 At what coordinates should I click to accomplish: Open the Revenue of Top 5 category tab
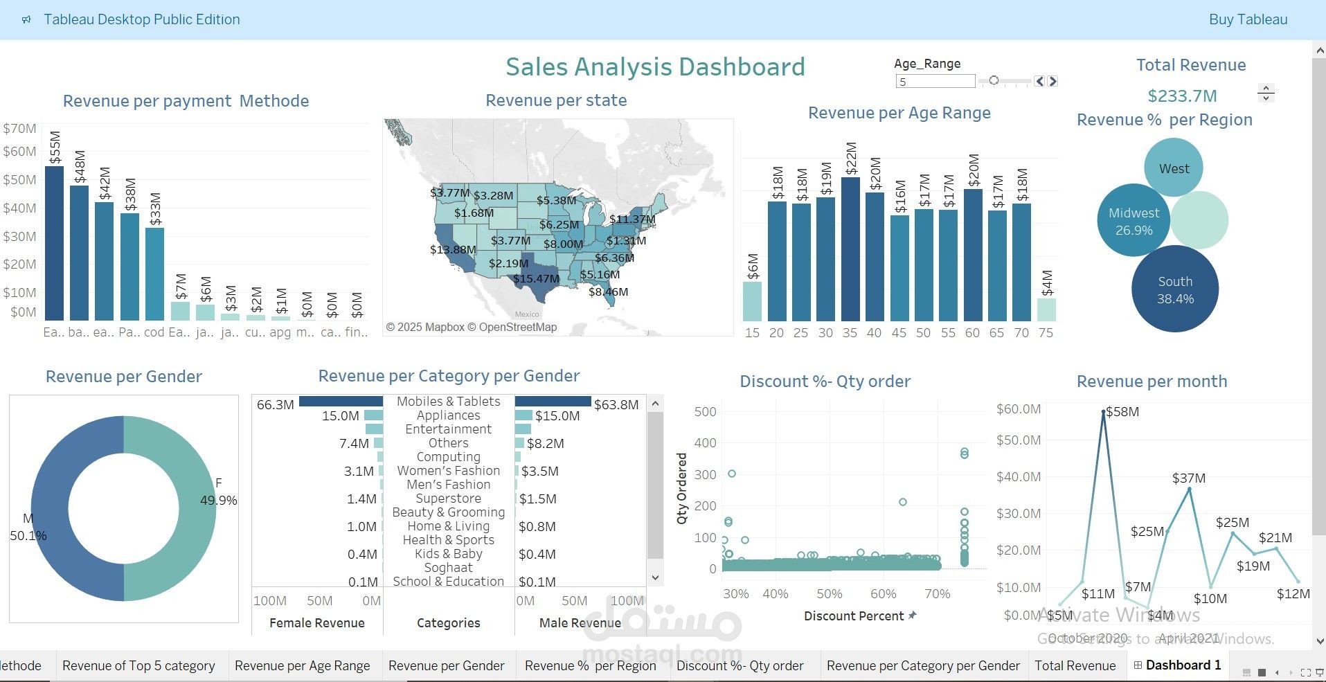pos(138,666)
